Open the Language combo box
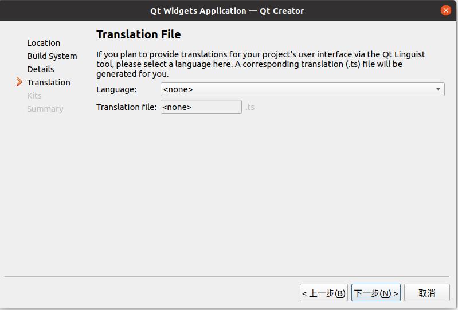Image resolution: width=458 pixels, height=310 pixels. click(x=298, y=89)
